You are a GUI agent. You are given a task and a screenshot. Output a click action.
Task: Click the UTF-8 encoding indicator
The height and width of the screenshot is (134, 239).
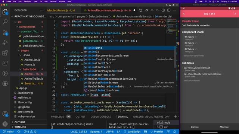point(109,131)
